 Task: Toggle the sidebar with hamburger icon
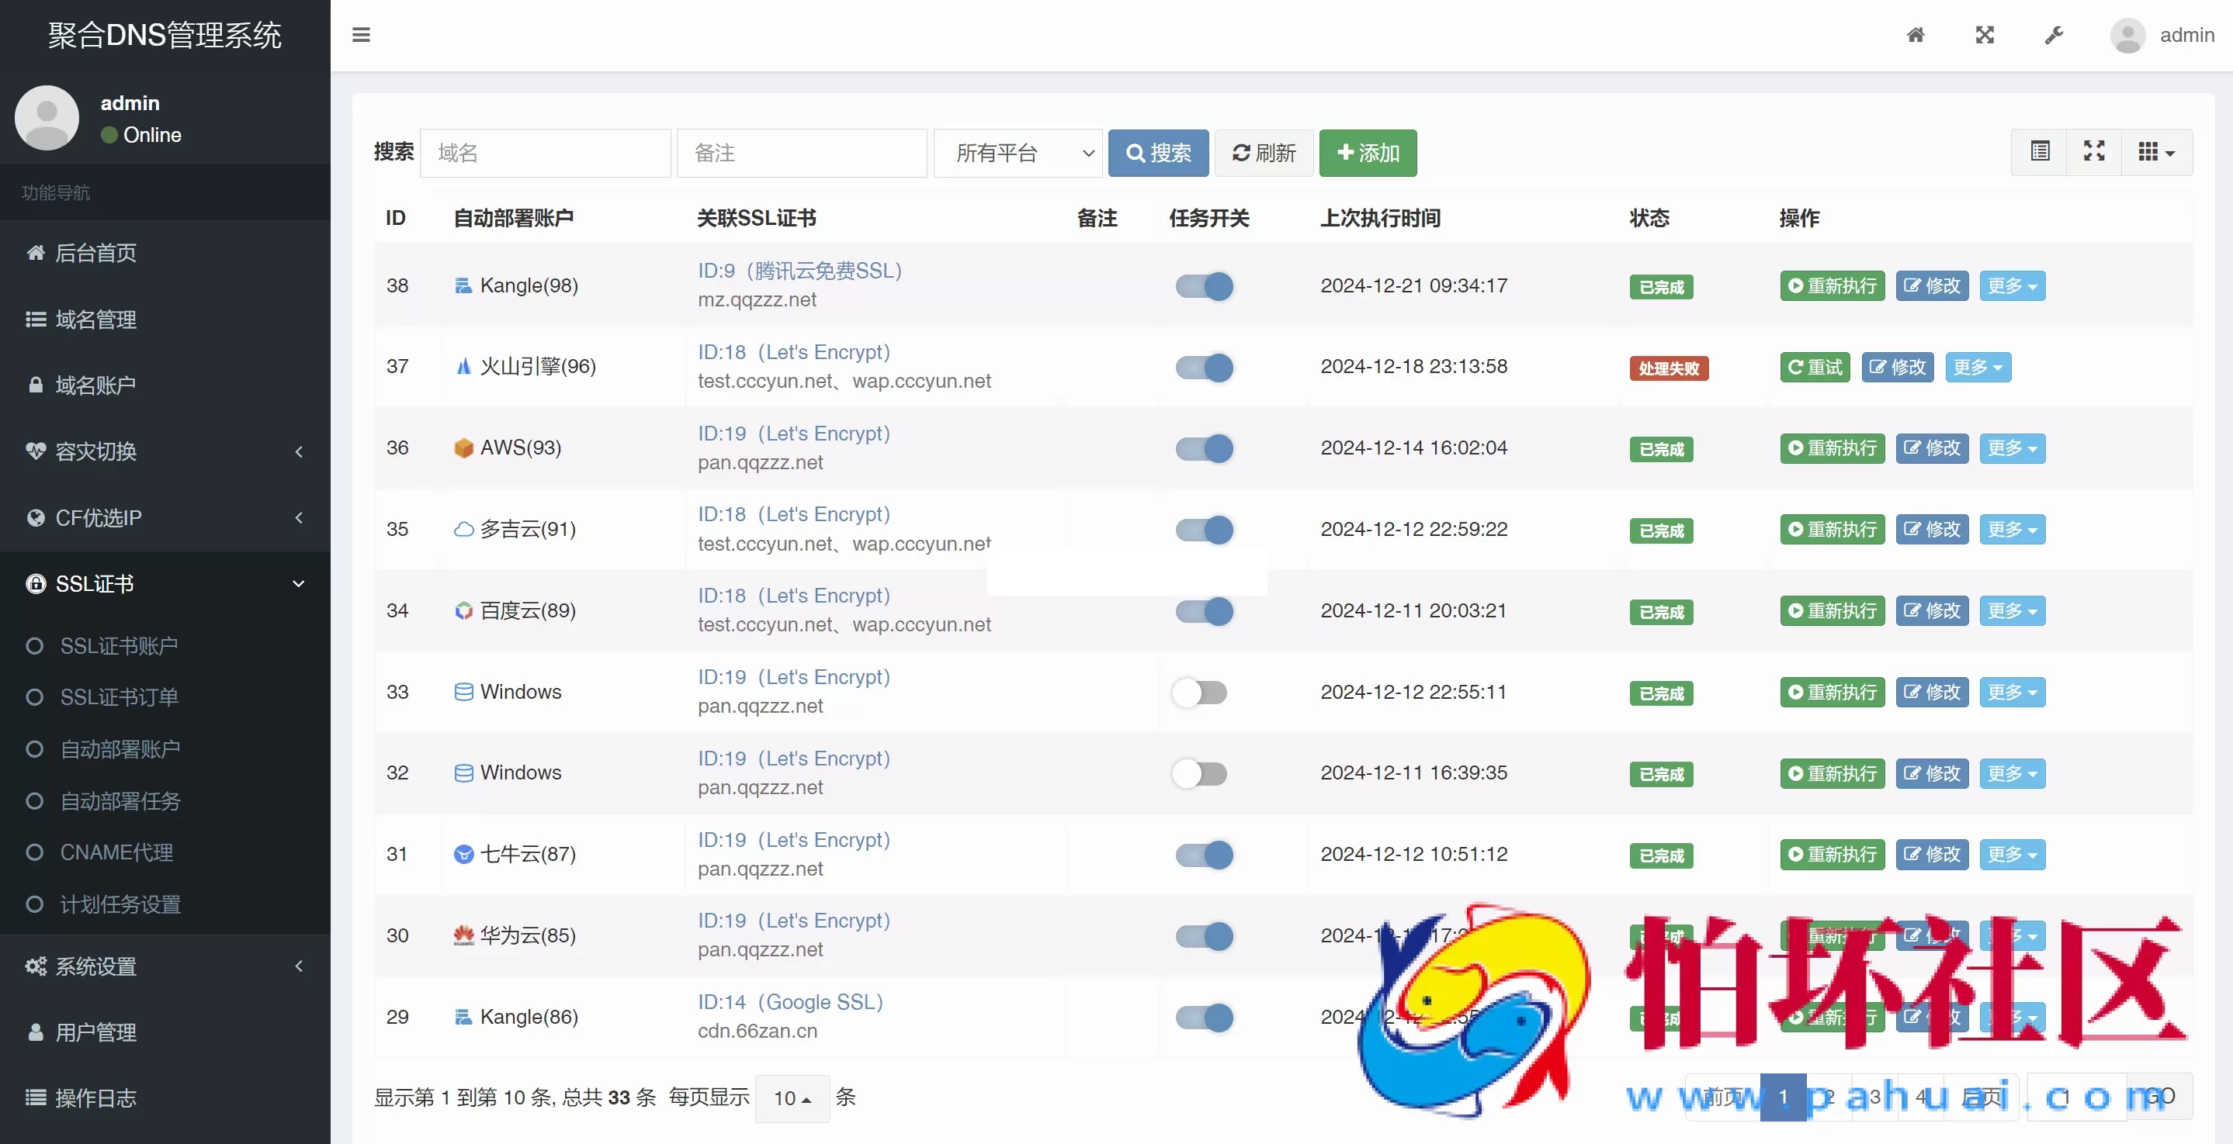point(361,36)
